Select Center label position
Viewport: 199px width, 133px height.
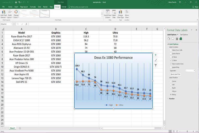pyautogui.click(x=171, y=81)
